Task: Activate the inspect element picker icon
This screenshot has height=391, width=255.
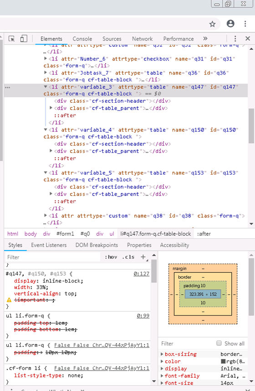Action: (x=11, y=39)
